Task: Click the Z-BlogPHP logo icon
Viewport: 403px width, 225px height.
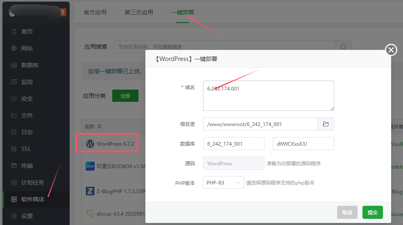Action: [x=90, y=191]
